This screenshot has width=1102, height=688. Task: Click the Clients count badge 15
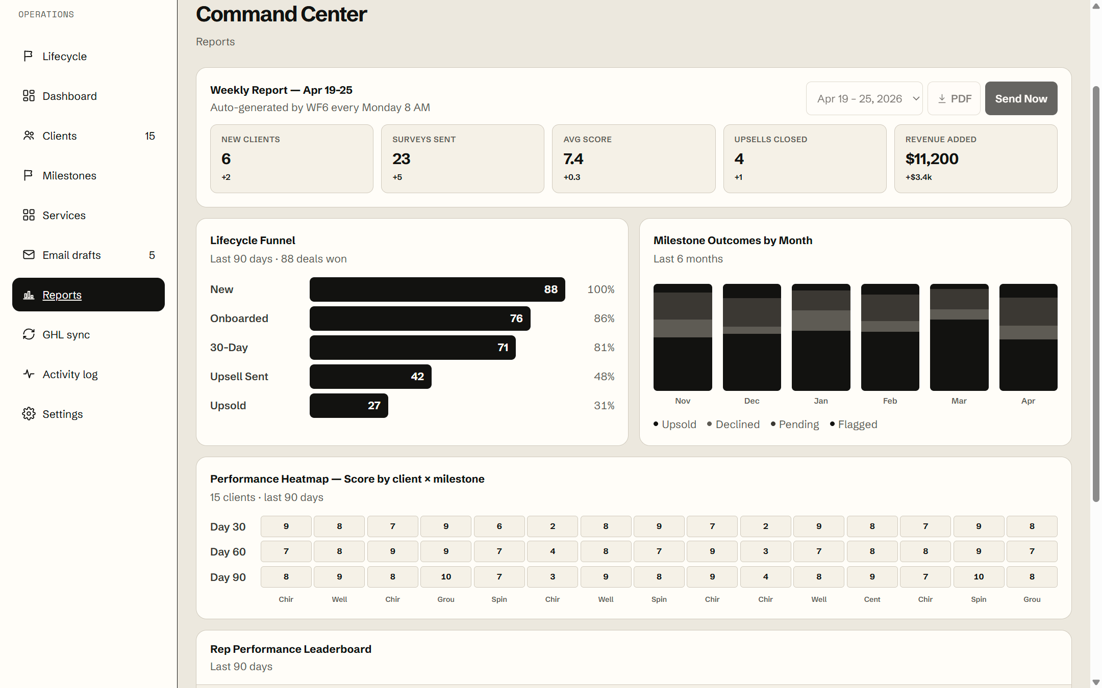(x=150, y=136)
